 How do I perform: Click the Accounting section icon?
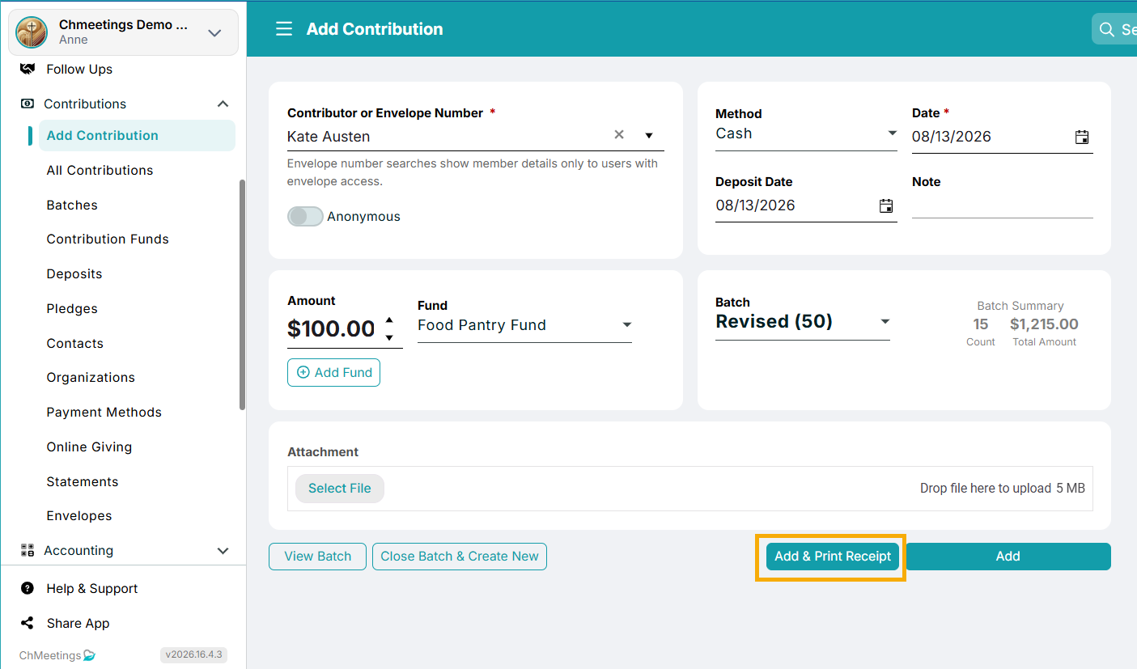click(28, 550)
